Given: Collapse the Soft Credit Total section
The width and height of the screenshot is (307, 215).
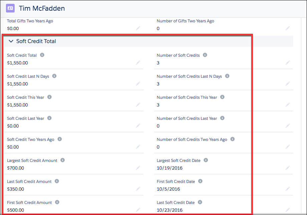Looking at the screenshot, I should click(x=11, y=41).
